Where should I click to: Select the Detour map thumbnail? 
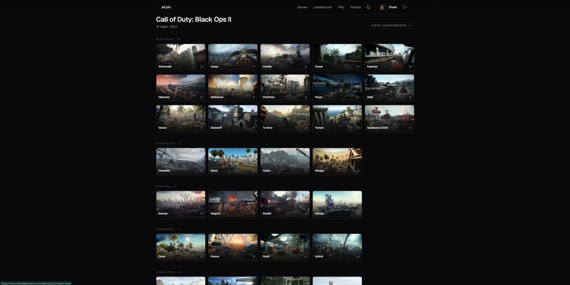tap(233, 247)
